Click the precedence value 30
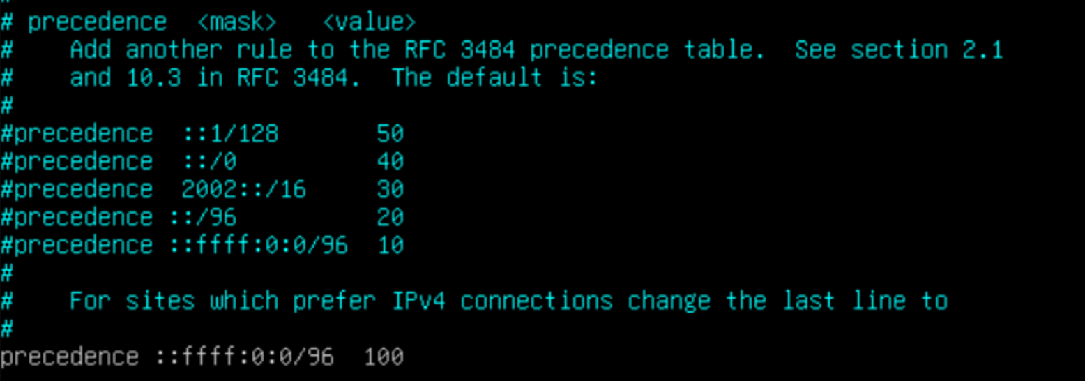The image size is (1085, 381). click(x=390, y=189)
